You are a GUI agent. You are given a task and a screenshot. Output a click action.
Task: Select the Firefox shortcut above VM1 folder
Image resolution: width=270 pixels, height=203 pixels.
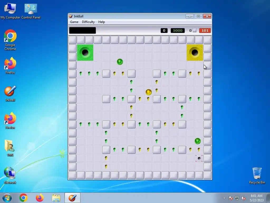10,121
